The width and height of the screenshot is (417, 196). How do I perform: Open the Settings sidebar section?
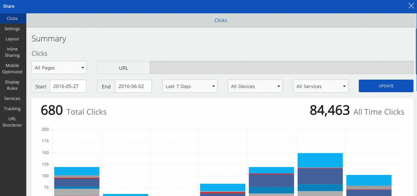(x=13, y=29)
